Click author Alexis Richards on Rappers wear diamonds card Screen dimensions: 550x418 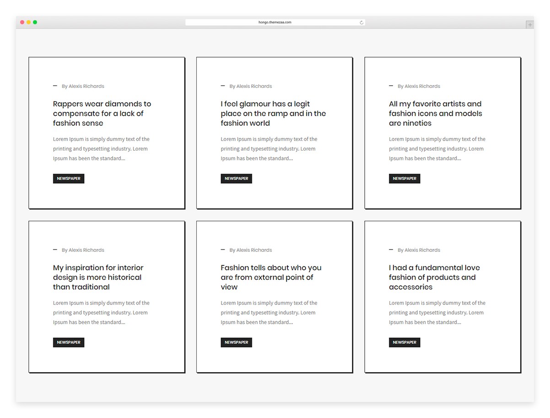86,86
